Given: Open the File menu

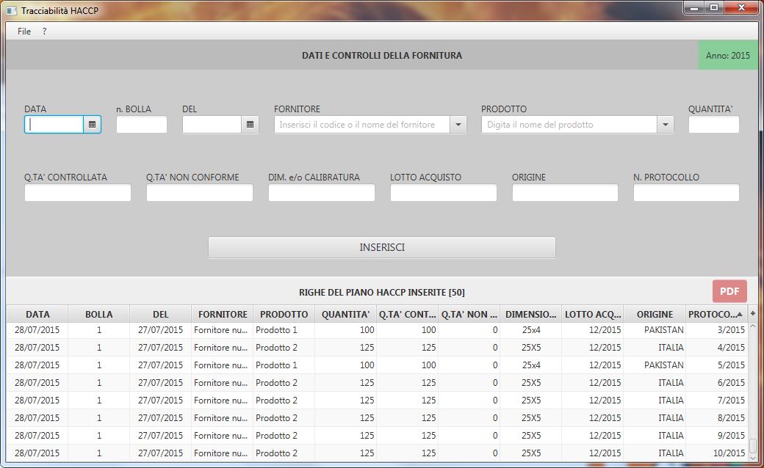Looking at the screenshot, I should pyautogui.click(x=24, y=32).
